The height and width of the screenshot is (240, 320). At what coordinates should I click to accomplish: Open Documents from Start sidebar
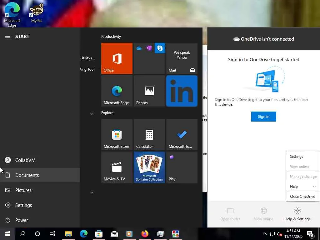pos(40,175)
